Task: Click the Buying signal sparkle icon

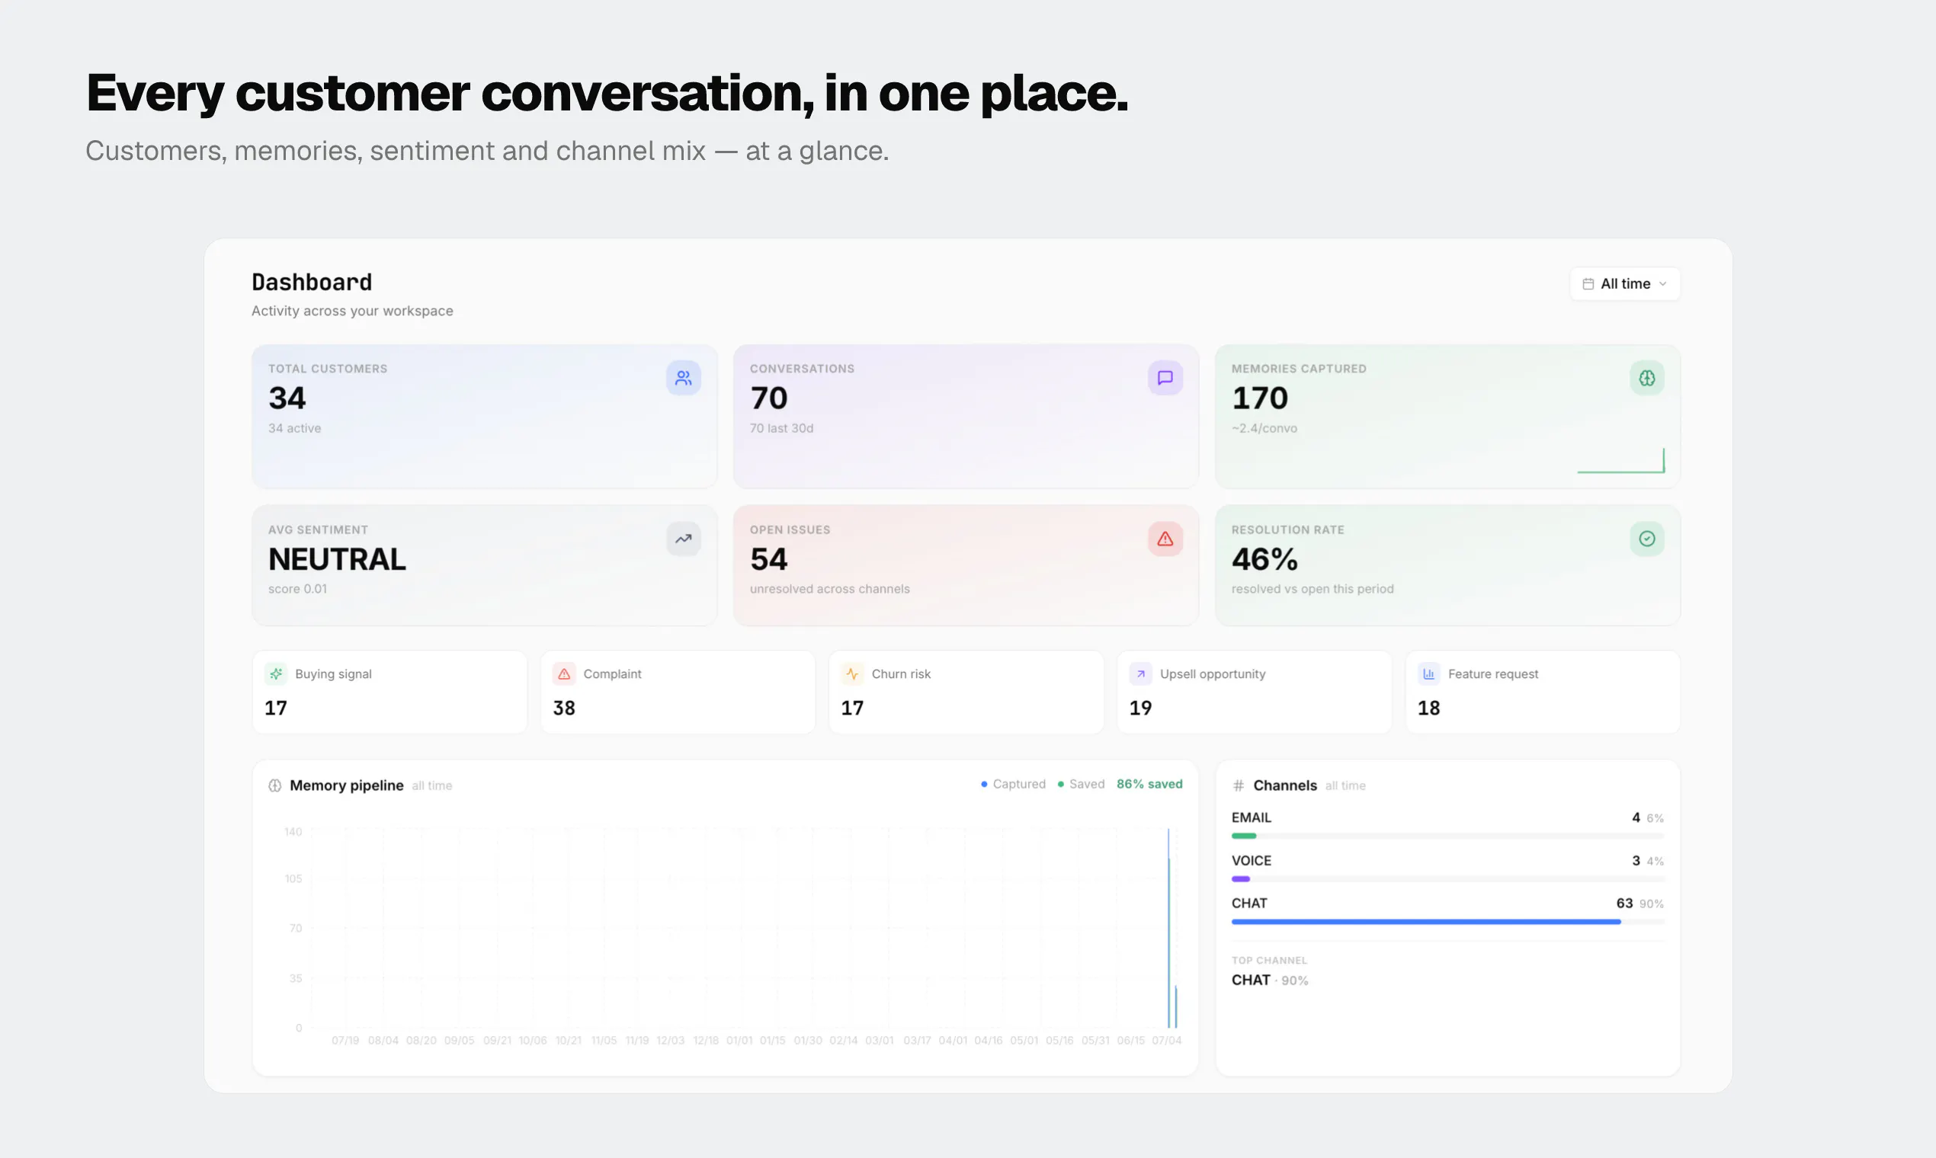Action: [x=276, y=673]
